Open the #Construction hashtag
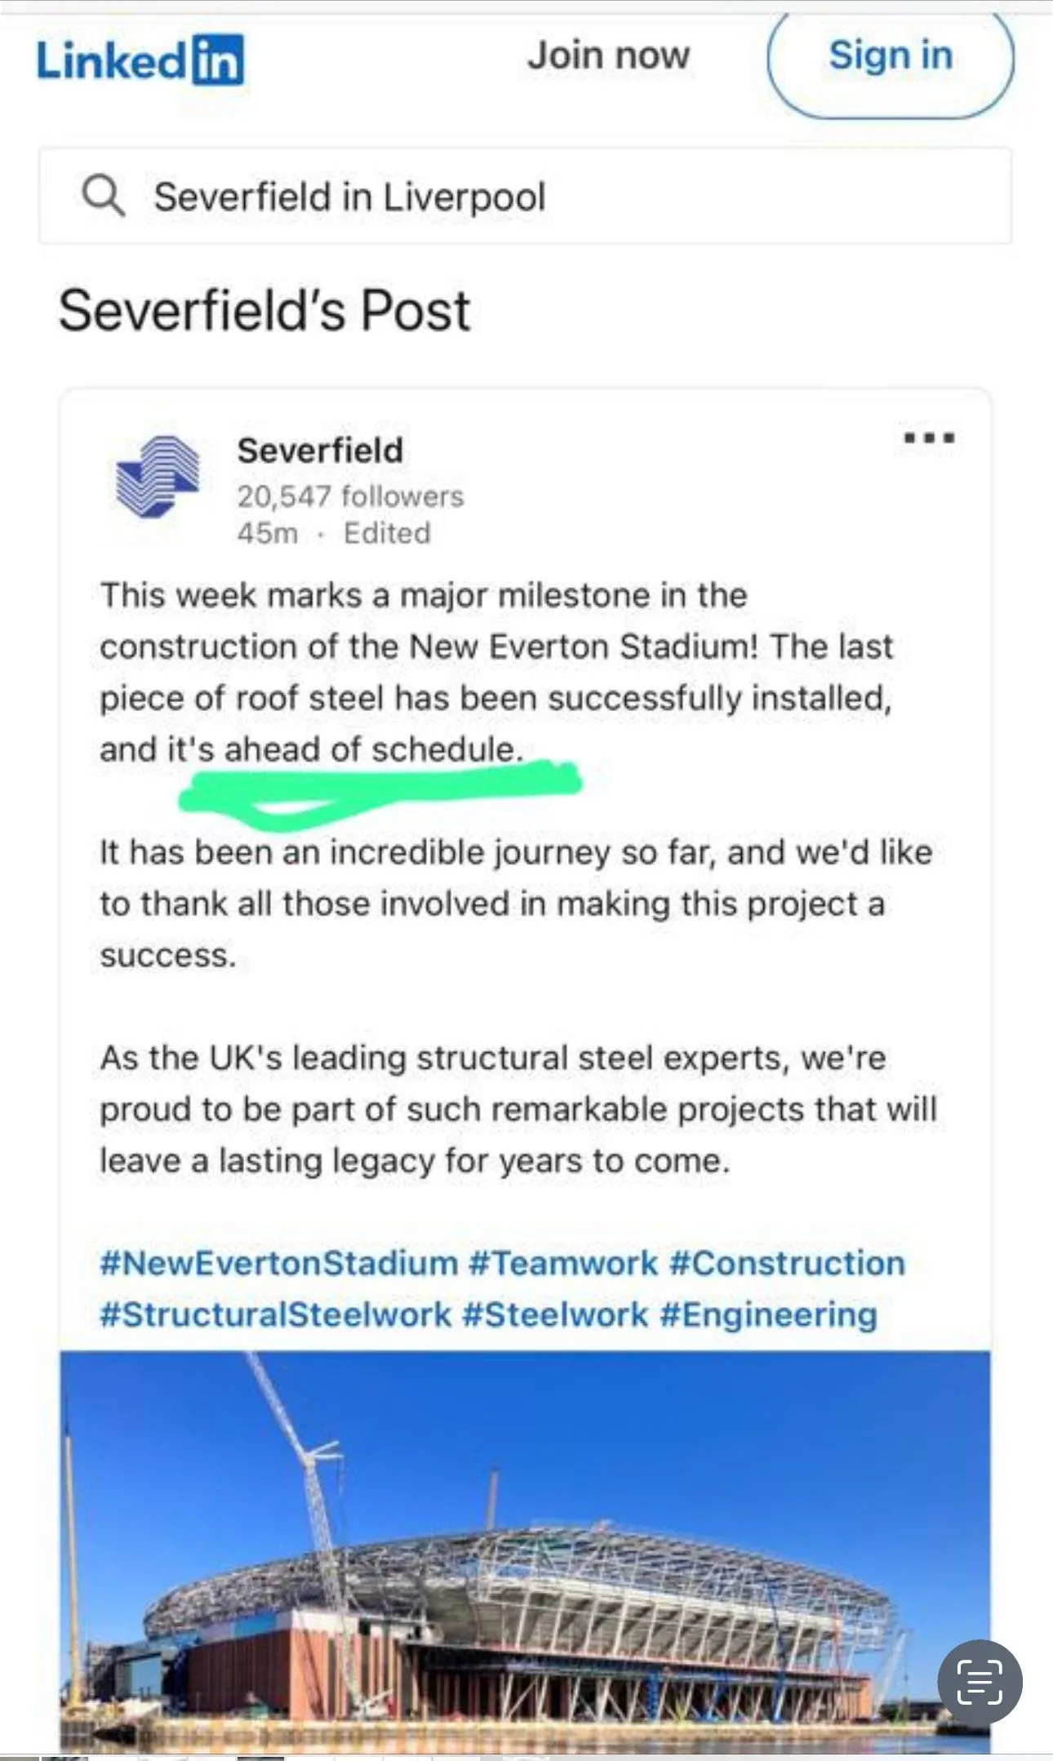The width and height of the screenshot is (1053, 1761). 787,1263
